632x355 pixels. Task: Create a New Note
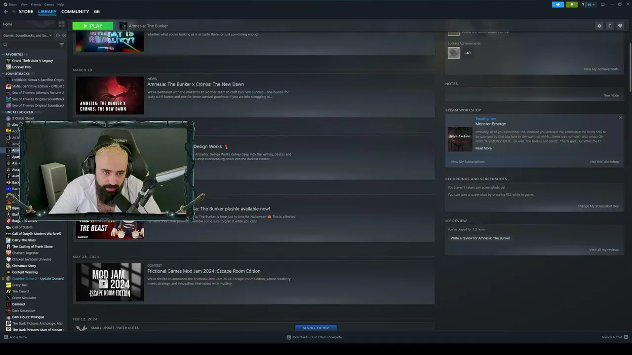(x=611, y=95)
